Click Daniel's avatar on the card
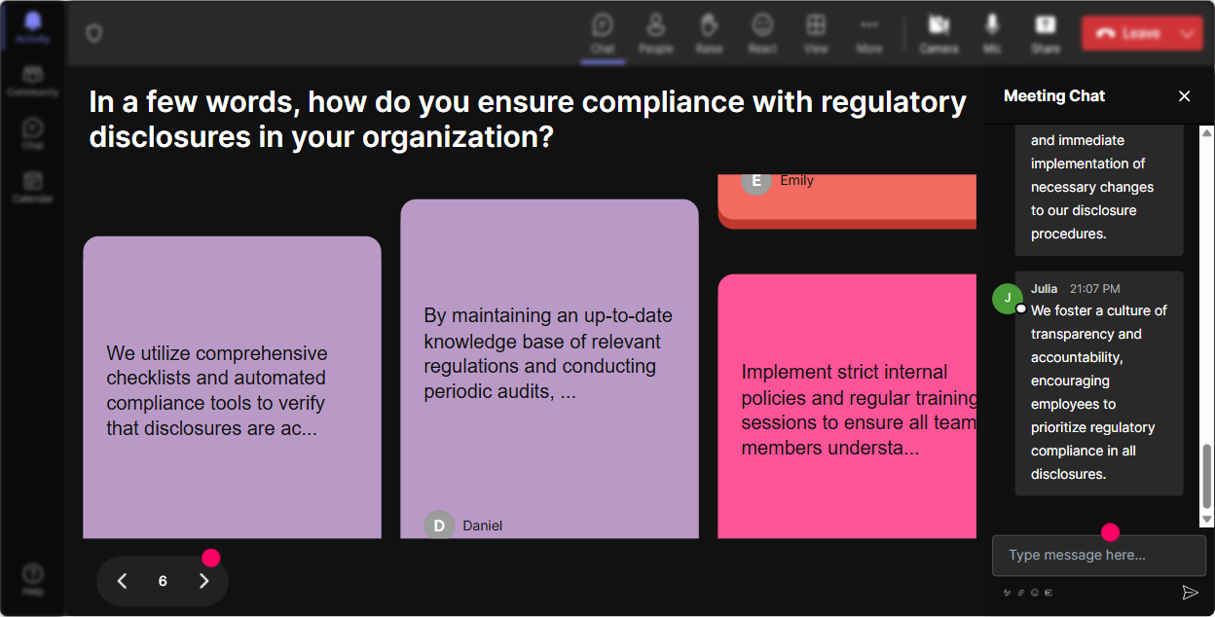The image size is (1215, 617). tap(439, 526)
